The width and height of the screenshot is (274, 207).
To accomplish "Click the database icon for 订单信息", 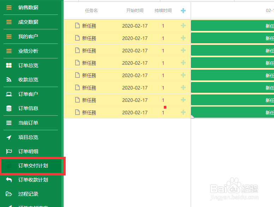I will [x=9, y=108].
